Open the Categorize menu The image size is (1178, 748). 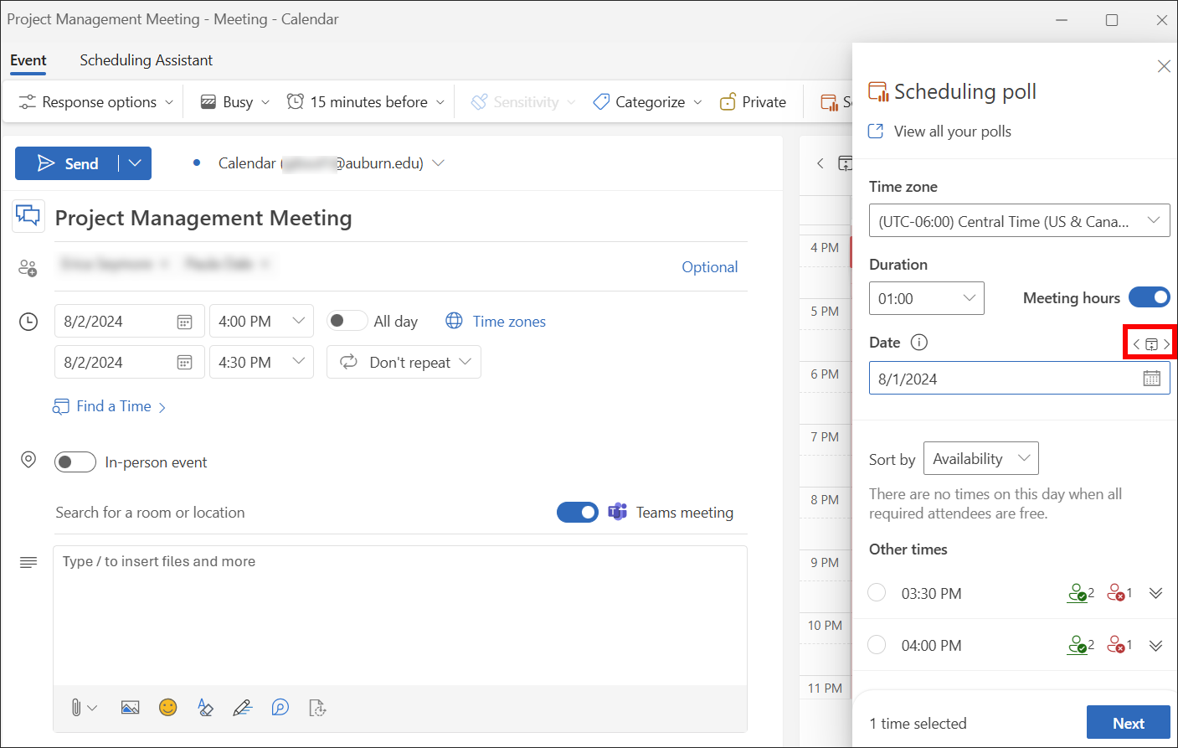(648, 102)
